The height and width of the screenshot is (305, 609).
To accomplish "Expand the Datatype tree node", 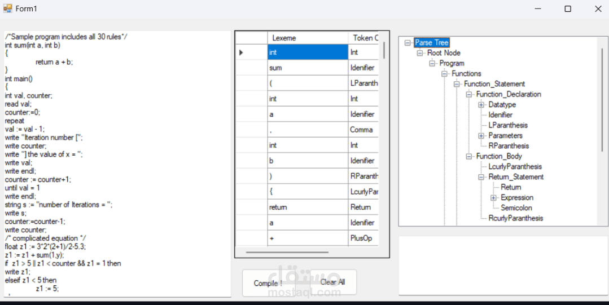I will (x=481, y=105).
